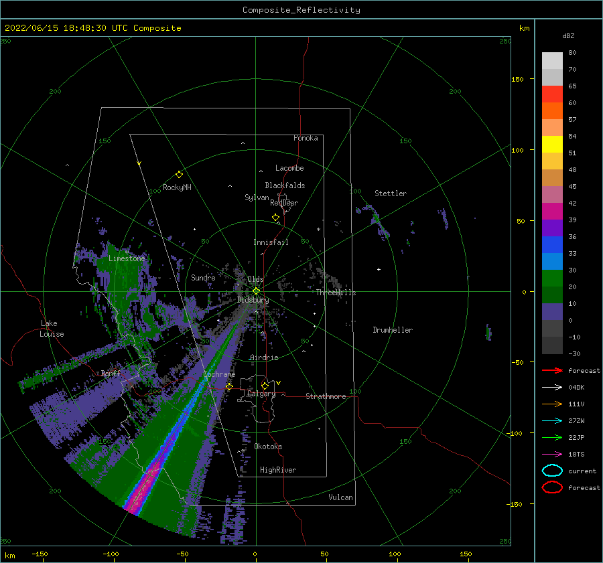
Task: Pick the bright yellow 51-54 dBZ swatch
Action: point(552,144)
